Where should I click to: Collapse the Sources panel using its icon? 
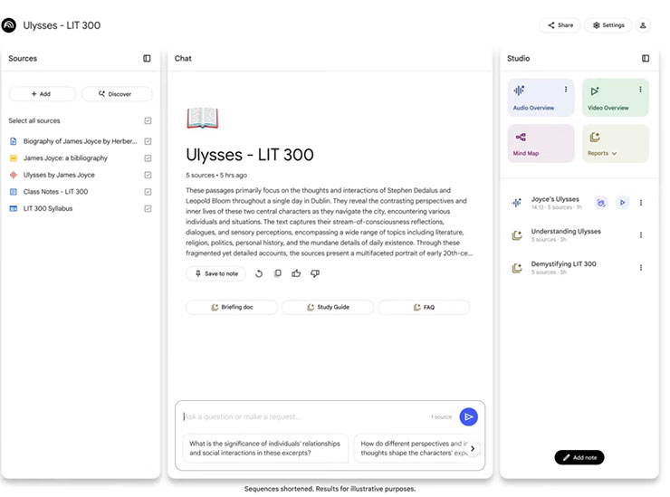(x=147, y=59)
